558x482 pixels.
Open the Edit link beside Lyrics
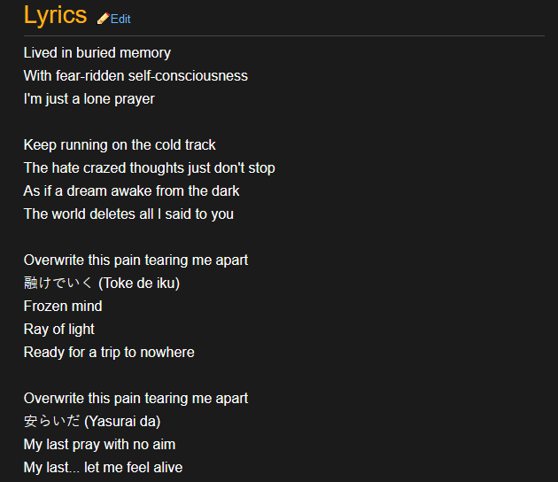tap(120, 19)
